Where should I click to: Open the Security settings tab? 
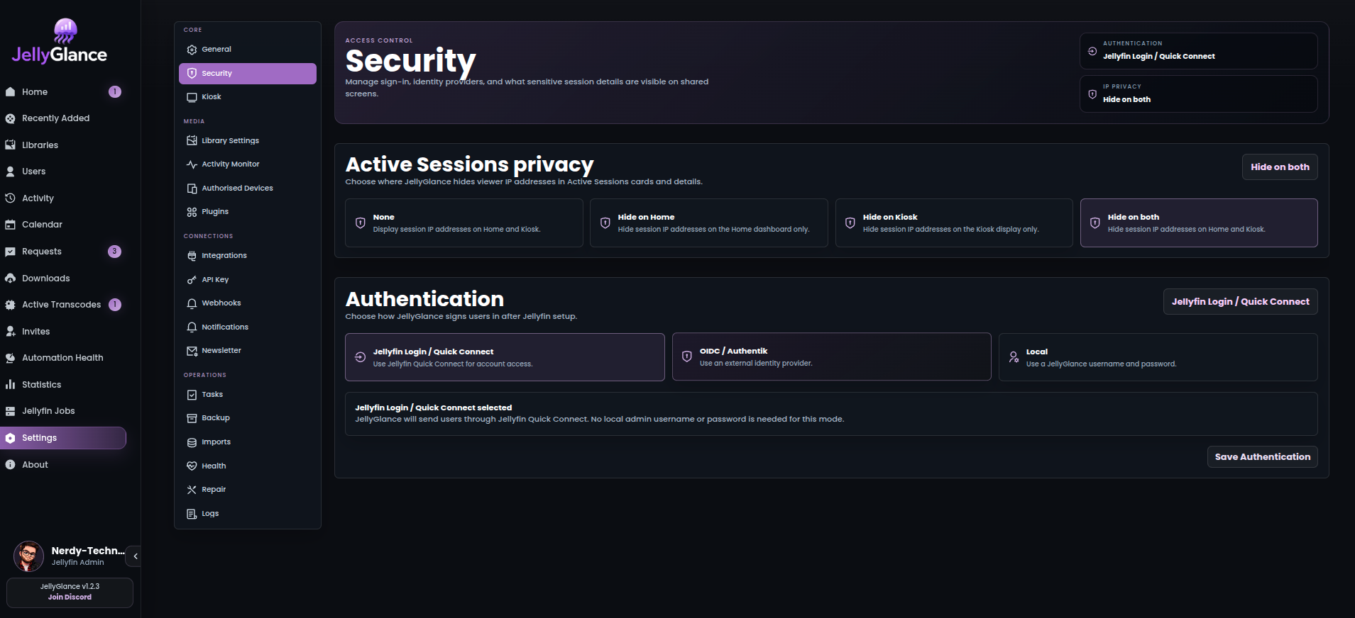(248, 74)
